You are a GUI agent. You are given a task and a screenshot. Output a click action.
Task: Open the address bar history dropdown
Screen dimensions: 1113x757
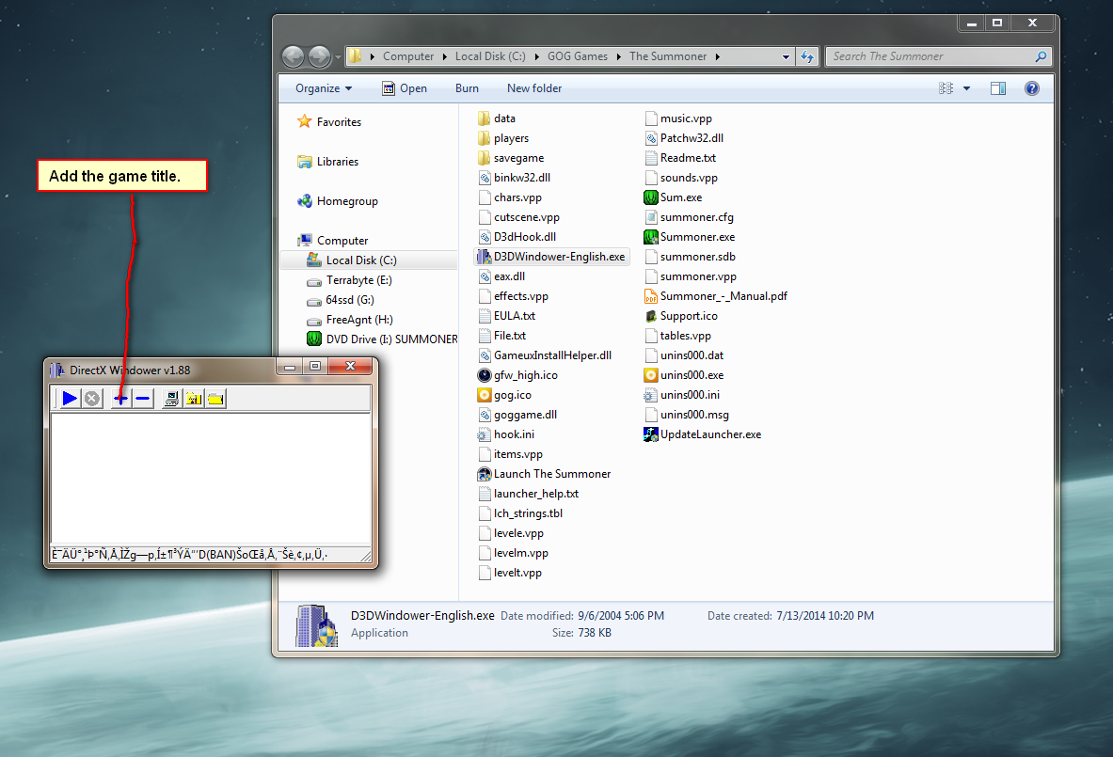[786, 56]
